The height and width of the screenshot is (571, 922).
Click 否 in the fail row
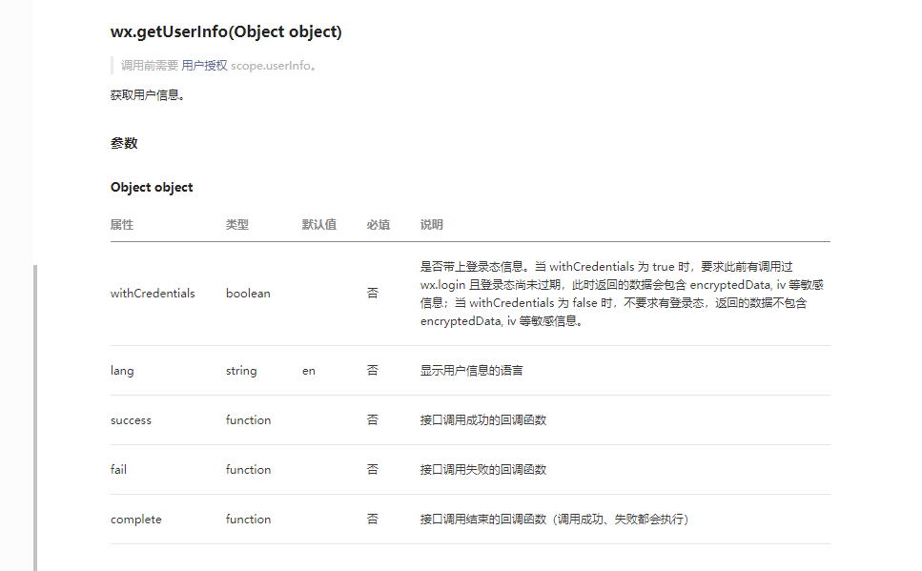[x=373, y=469]
